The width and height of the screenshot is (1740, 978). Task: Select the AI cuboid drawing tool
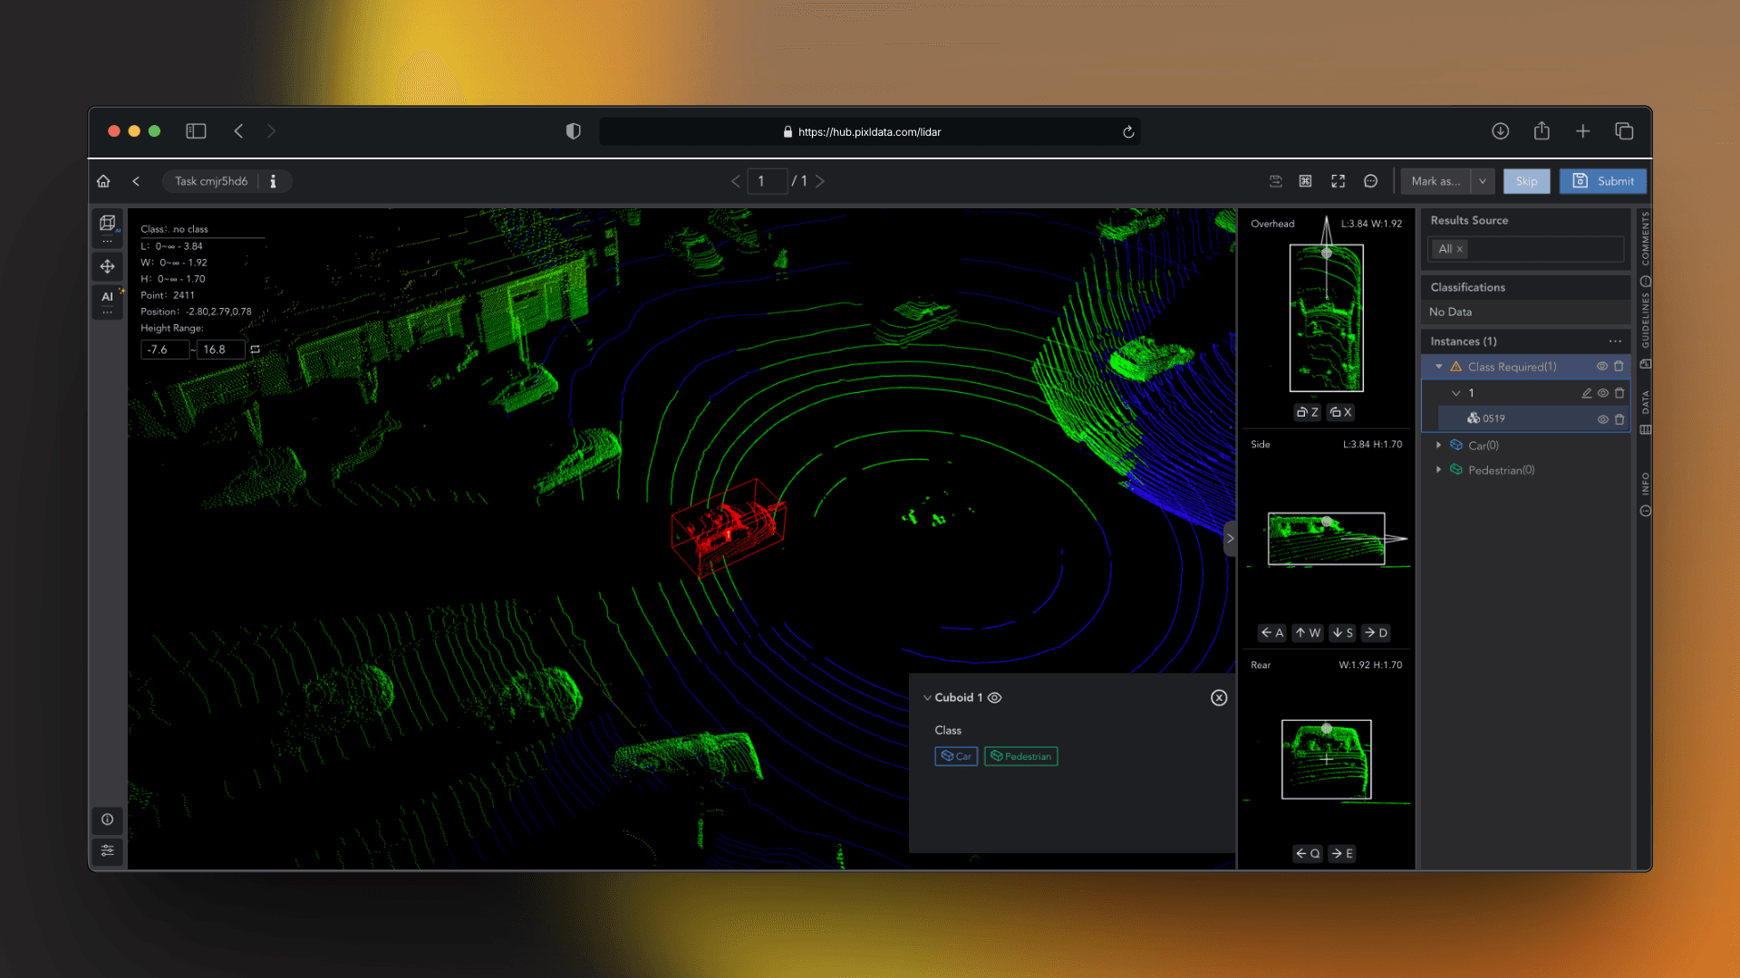tap(107, 223)
